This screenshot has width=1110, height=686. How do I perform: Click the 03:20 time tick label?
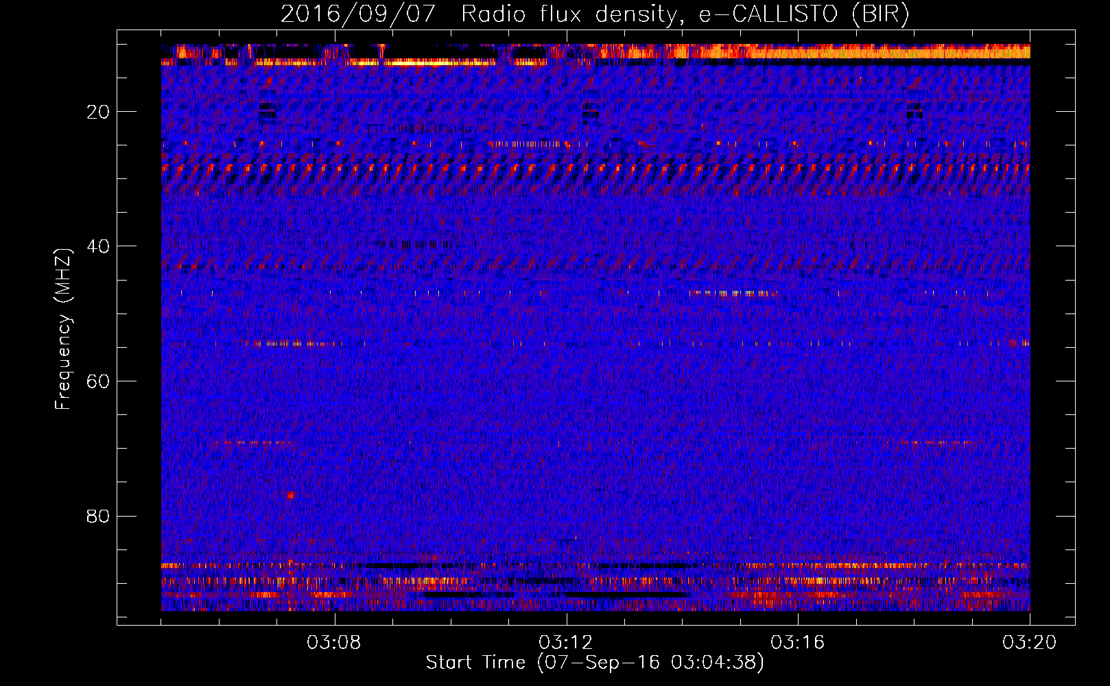click(x=1030, y=643)
